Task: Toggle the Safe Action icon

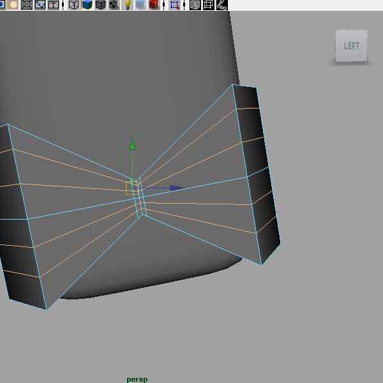Action: tap(40, 4)
